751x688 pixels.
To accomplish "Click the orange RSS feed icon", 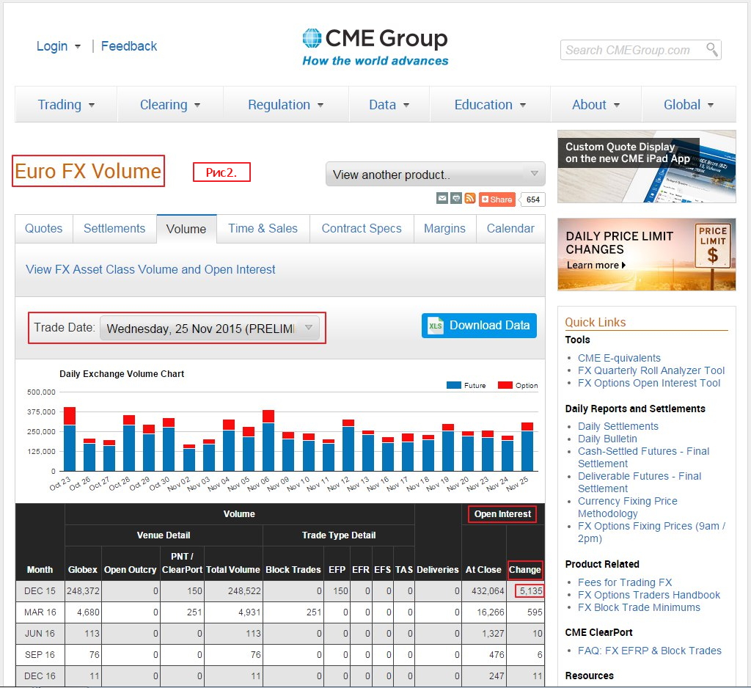I will pyautogui.click(x=470, y=198).
